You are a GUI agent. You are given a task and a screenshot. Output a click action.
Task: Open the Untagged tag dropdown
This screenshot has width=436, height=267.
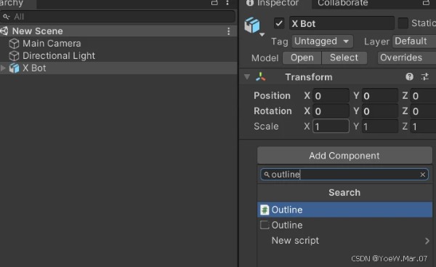[x=322, y=41]
